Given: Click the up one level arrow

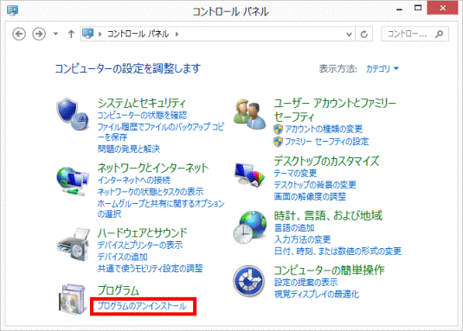Looking at the screenshot, I should click(x=71, y=34).
